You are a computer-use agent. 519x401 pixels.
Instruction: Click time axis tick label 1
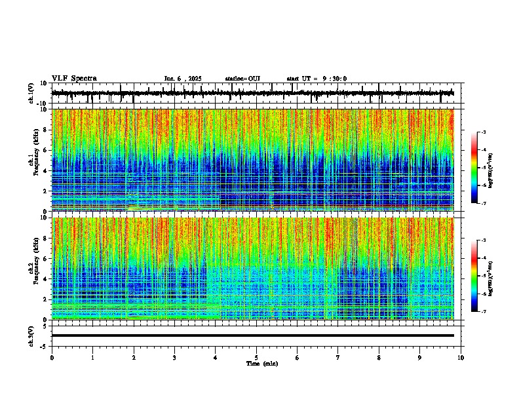92,358
